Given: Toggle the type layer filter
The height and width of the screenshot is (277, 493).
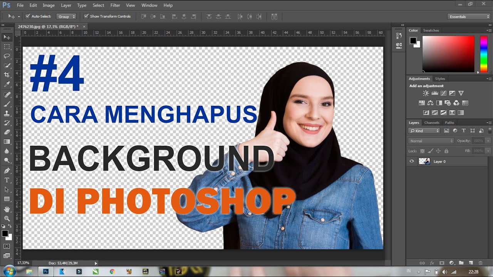Looking at the screenshot, I should (x=464, y=131).
